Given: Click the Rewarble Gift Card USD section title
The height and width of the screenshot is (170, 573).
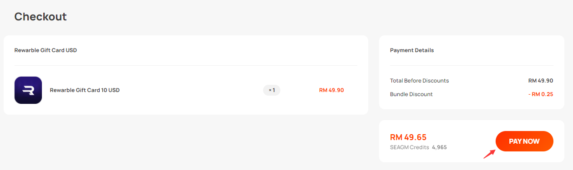Looking at the screenshot, I should pos(46,50).
